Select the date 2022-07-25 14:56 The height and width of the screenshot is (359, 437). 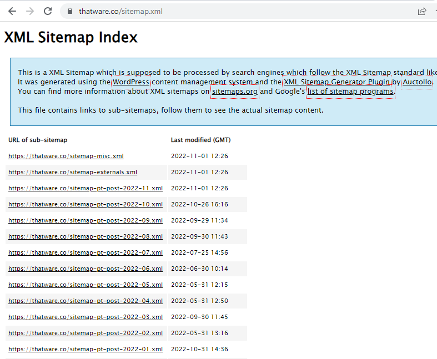point(199,252)
